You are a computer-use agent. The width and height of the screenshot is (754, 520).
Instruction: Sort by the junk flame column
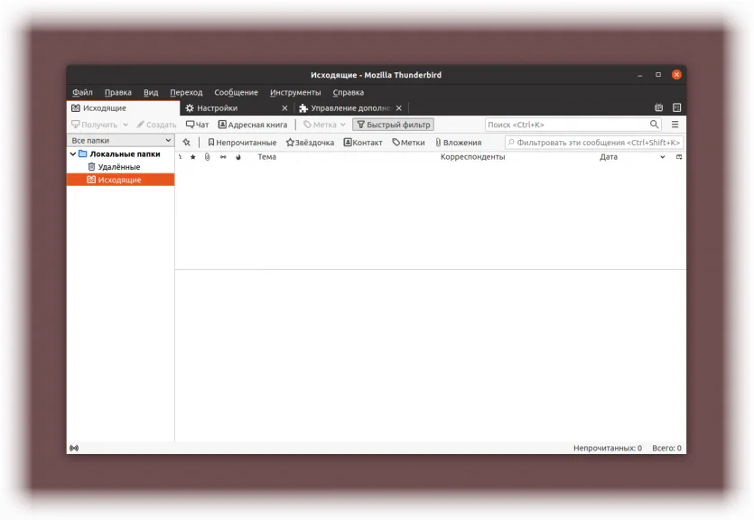238,157
